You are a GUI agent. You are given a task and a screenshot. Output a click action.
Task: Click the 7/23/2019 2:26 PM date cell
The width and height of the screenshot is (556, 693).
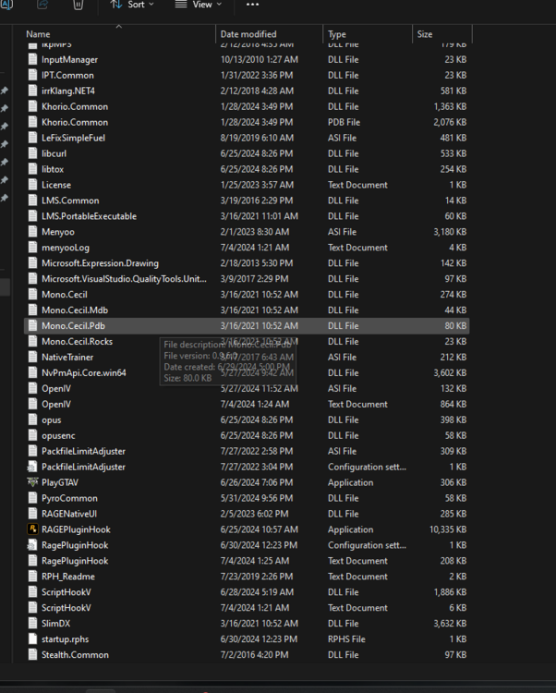coord(257,577)
